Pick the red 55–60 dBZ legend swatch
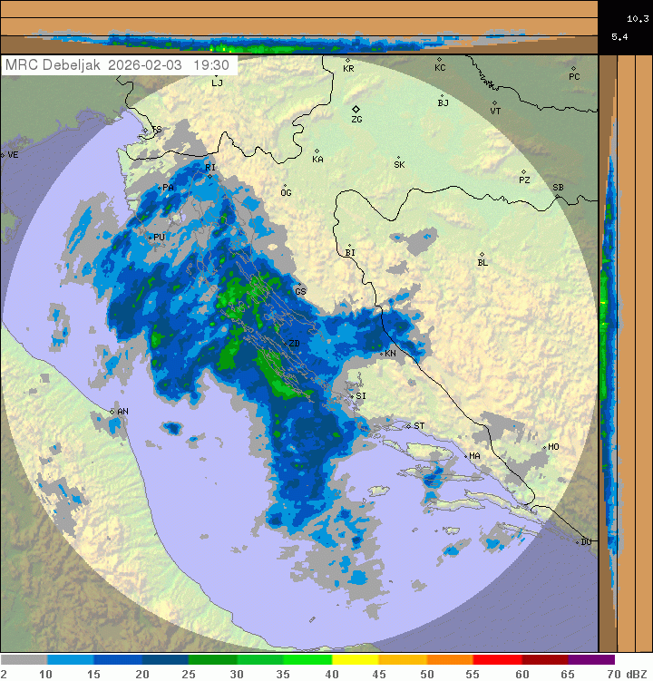The height and width of the screenshot is (681, 653). point(497,659)
